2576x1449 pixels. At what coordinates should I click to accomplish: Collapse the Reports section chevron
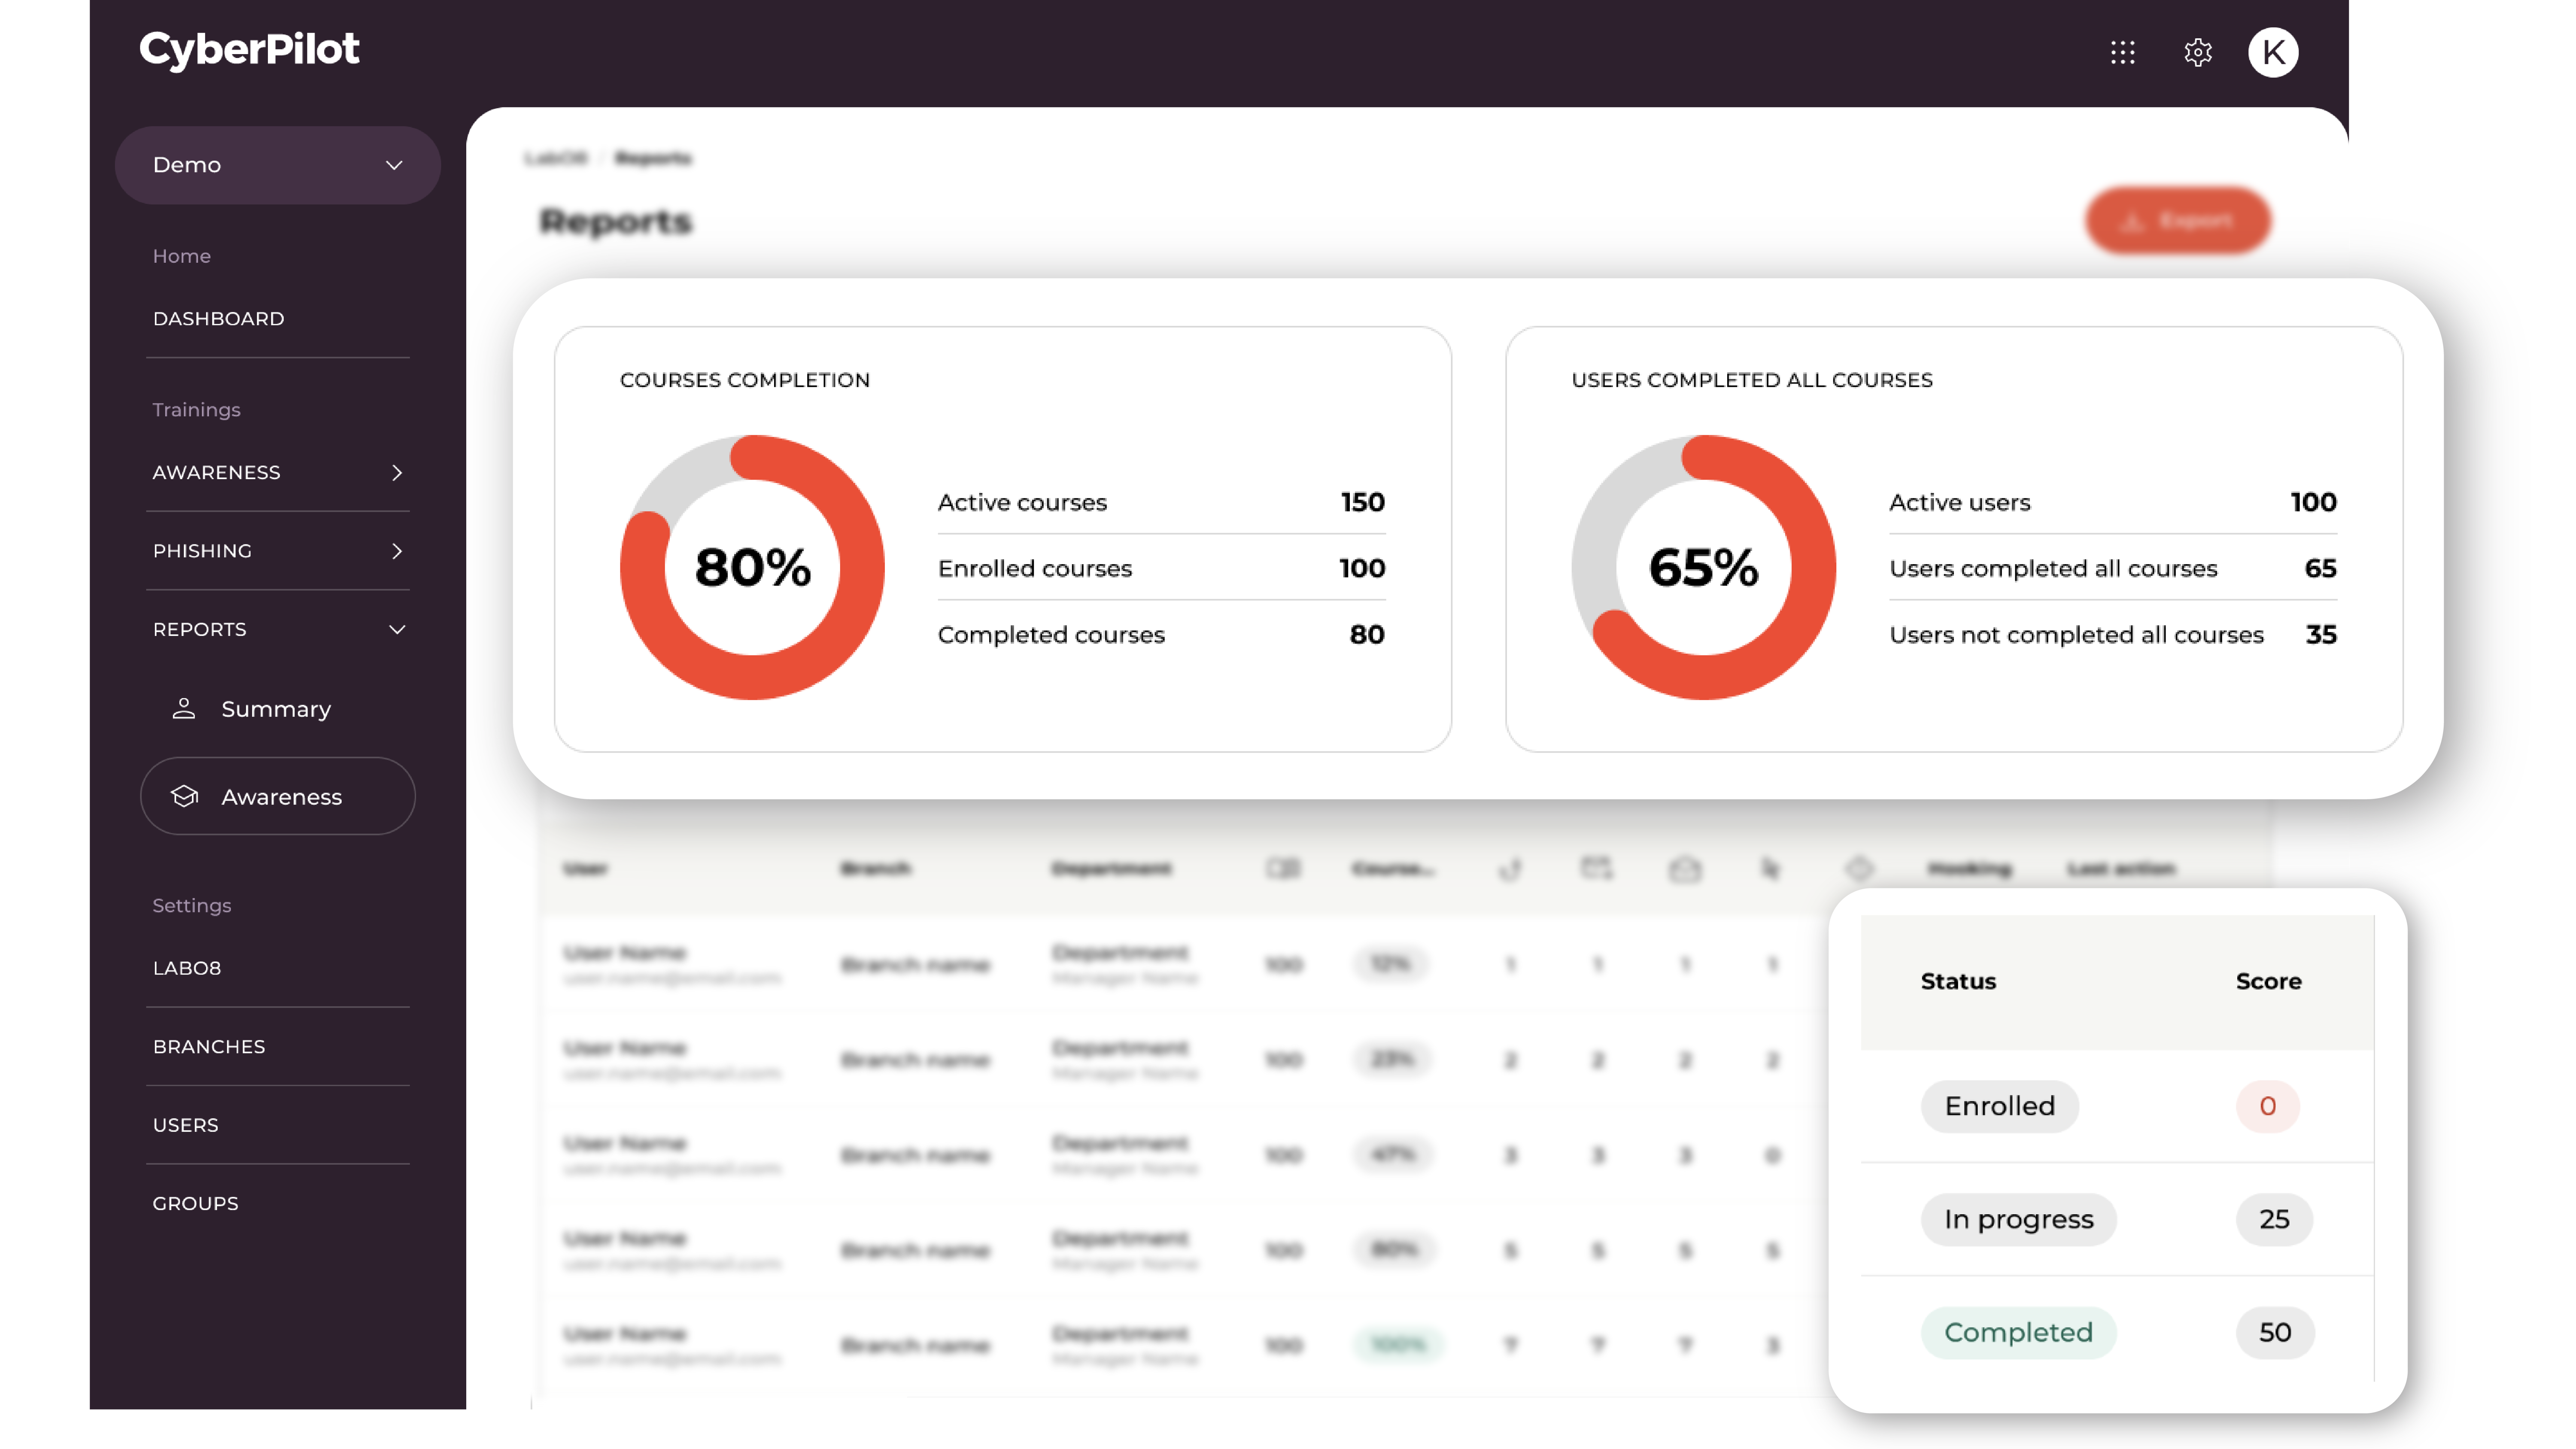pyautogui.click(x=397, y=629)
